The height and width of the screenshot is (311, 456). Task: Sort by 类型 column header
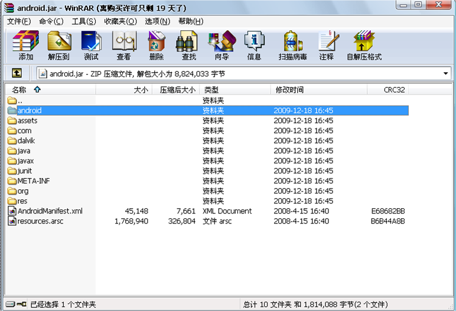tap(235, 90)
